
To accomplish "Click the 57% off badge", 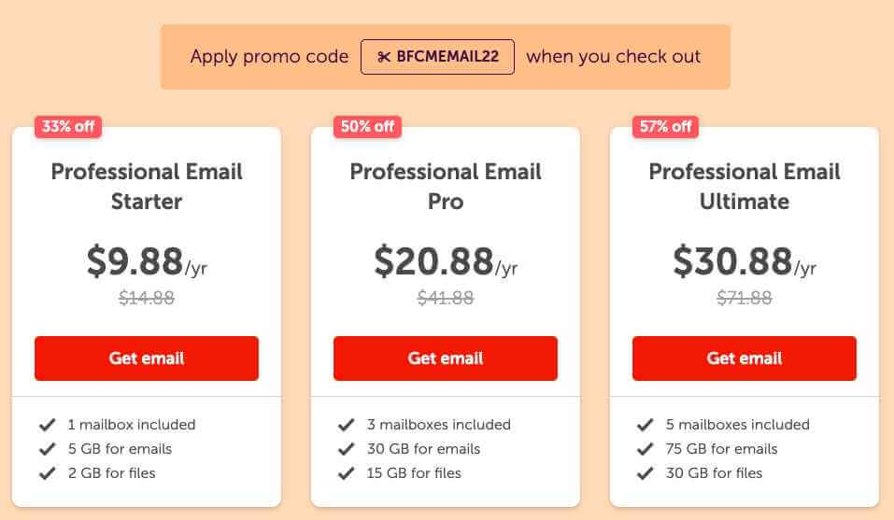I will click(665, 126).
